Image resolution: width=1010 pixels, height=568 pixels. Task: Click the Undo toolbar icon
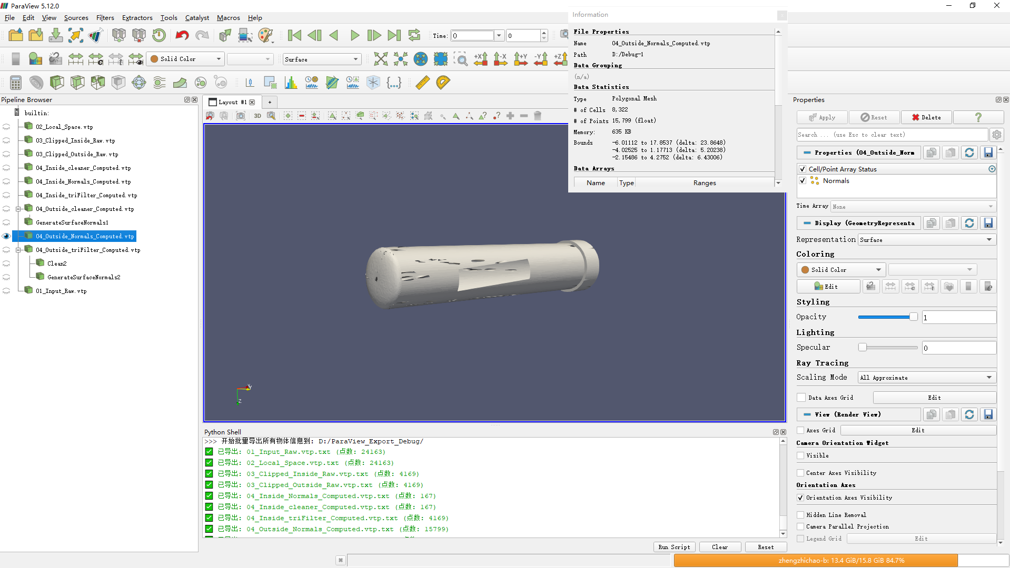(x=182, y=36)
